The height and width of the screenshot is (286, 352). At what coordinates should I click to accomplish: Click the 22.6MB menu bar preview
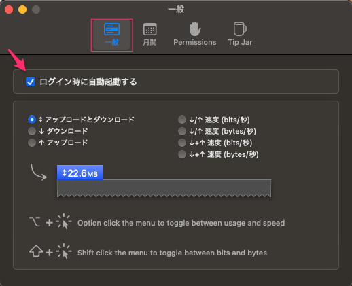click(x=80, y=173)
